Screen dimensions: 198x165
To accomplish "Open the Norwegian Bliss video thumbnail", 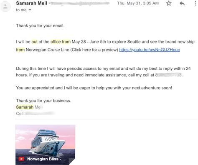I will [x=45, y=145].
